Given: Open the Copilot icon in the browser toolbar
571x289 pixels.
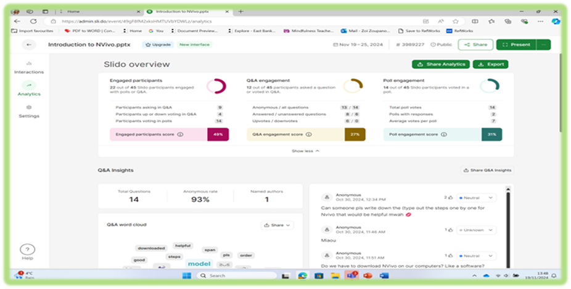Looking at the screenshot, I should click(x=556, y=22).
